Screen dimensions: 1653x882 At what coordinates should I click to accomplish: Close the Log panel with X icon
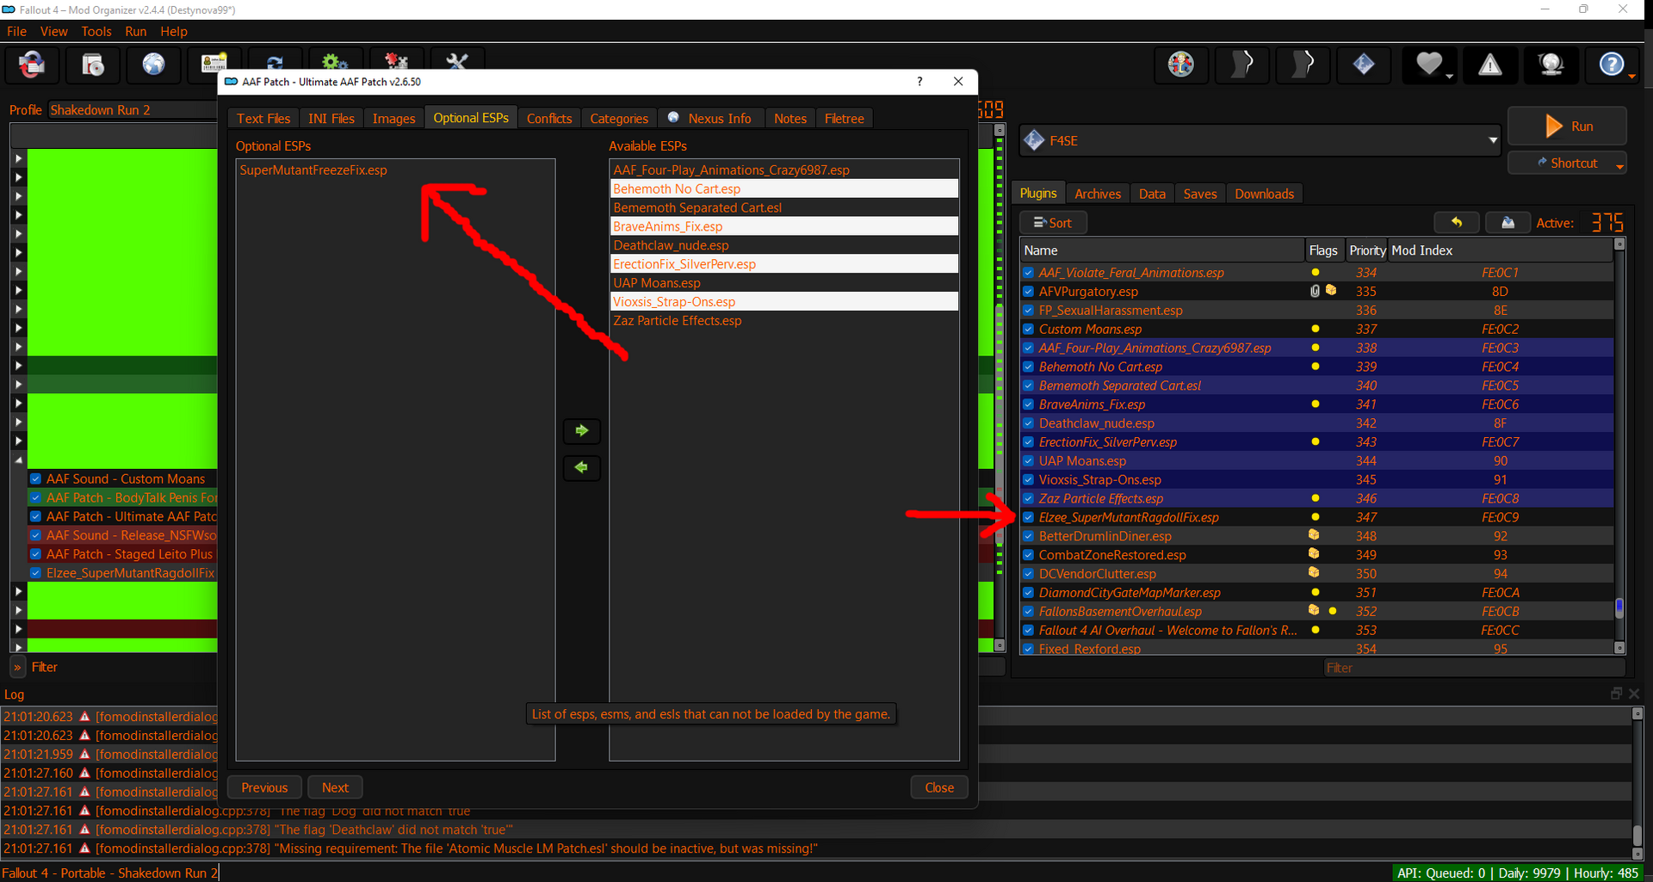pos(1634,694)
